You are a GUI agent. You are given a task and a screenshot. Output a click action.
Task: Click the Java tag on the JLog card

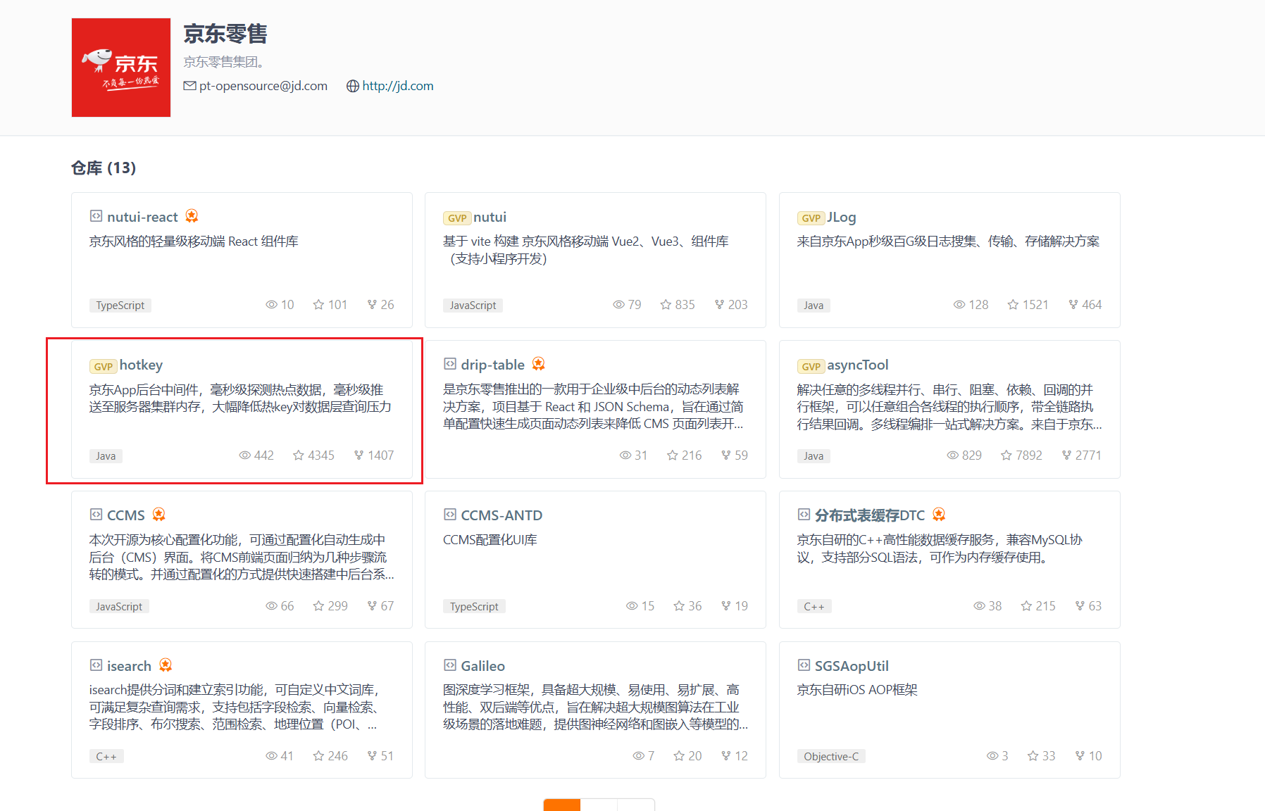point(814,306)
